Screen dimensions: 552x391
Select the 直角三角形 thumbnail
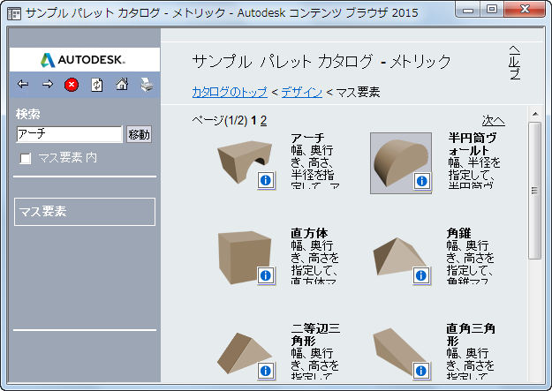pyautogui.click(x=399, y=352)
